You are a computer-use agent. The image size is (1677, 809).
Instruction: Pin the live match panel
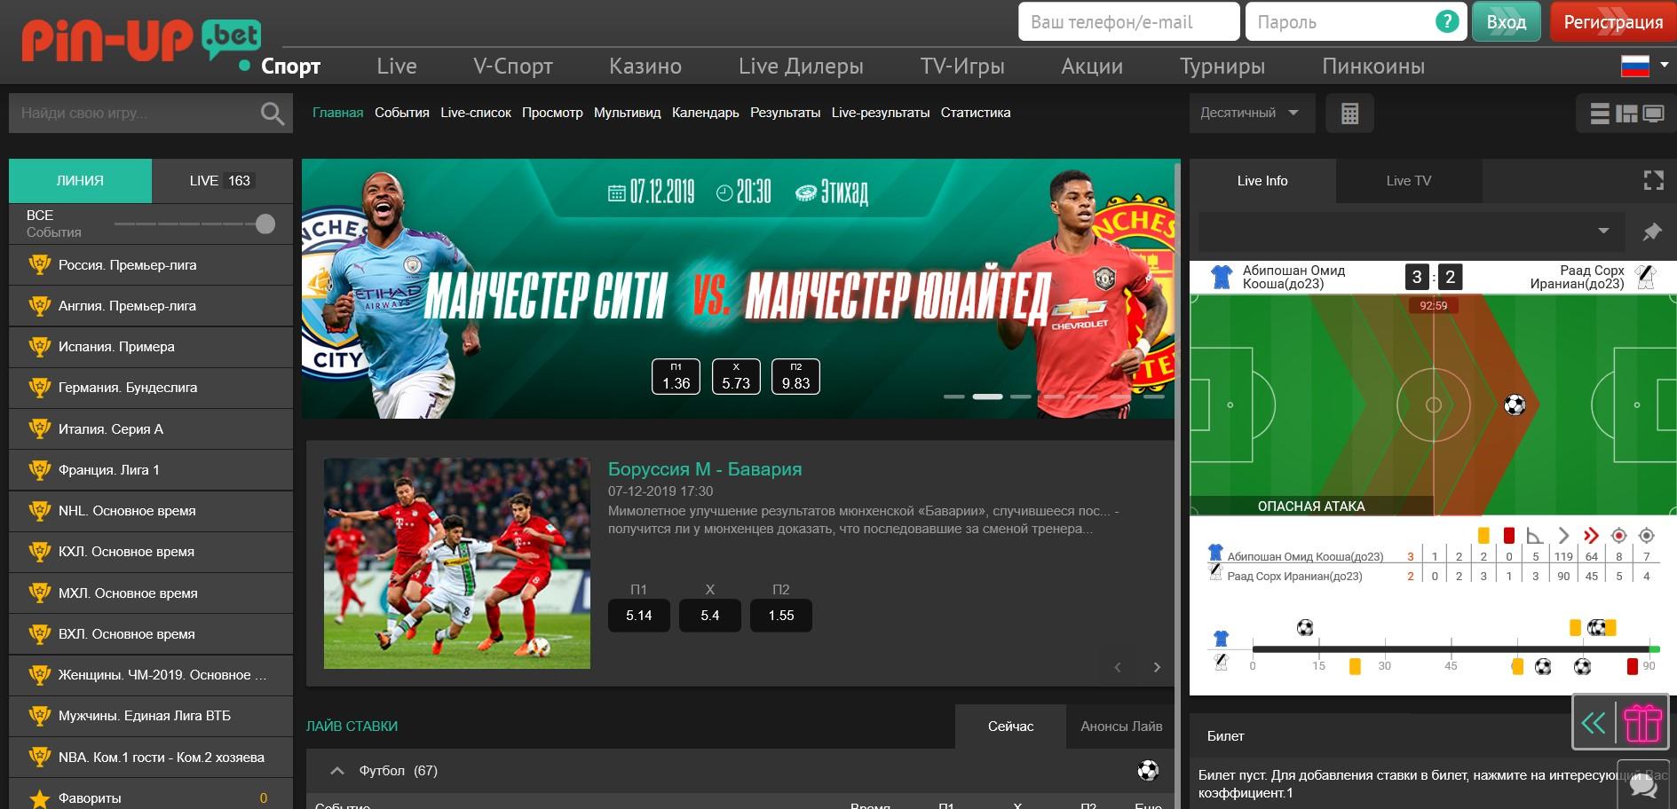(x=1651, y=232)
